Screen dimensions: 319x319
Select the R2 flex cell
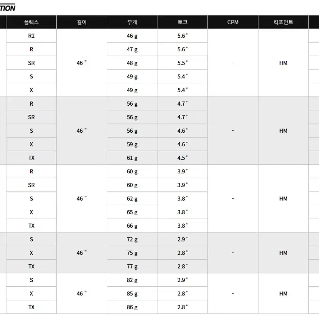[31, 36]
